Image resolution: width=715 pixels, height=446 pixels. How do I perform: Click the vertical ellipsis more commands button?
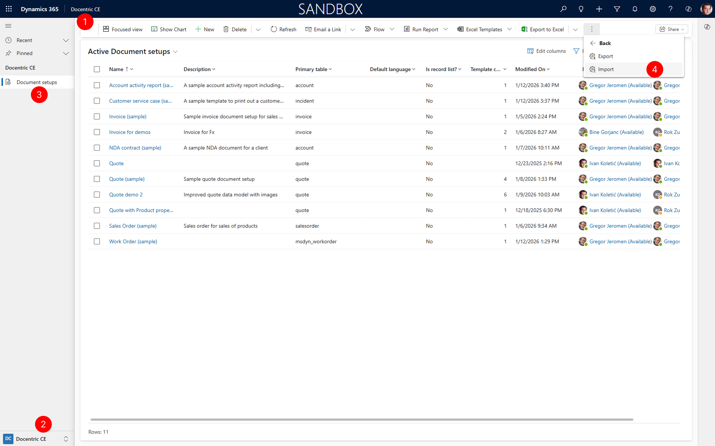(592, 29)
